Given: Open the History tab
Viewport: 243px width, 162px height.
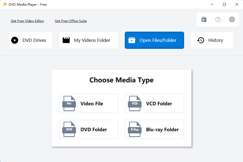Looking at the screenshot, I should click(x=212, y=40).
